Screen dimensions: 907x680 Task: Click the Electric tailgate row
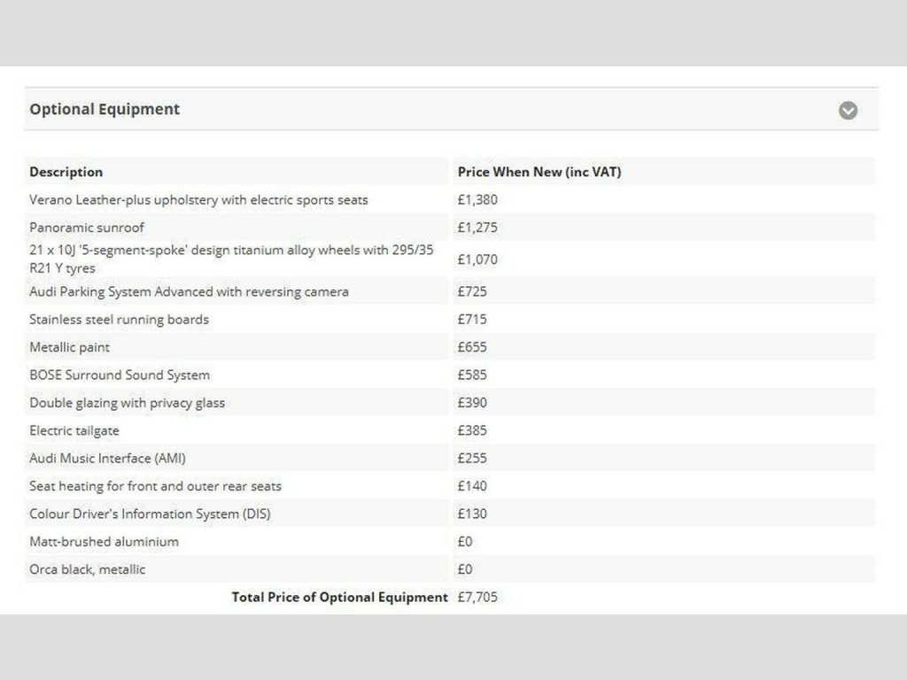click(x=74, y=430)
